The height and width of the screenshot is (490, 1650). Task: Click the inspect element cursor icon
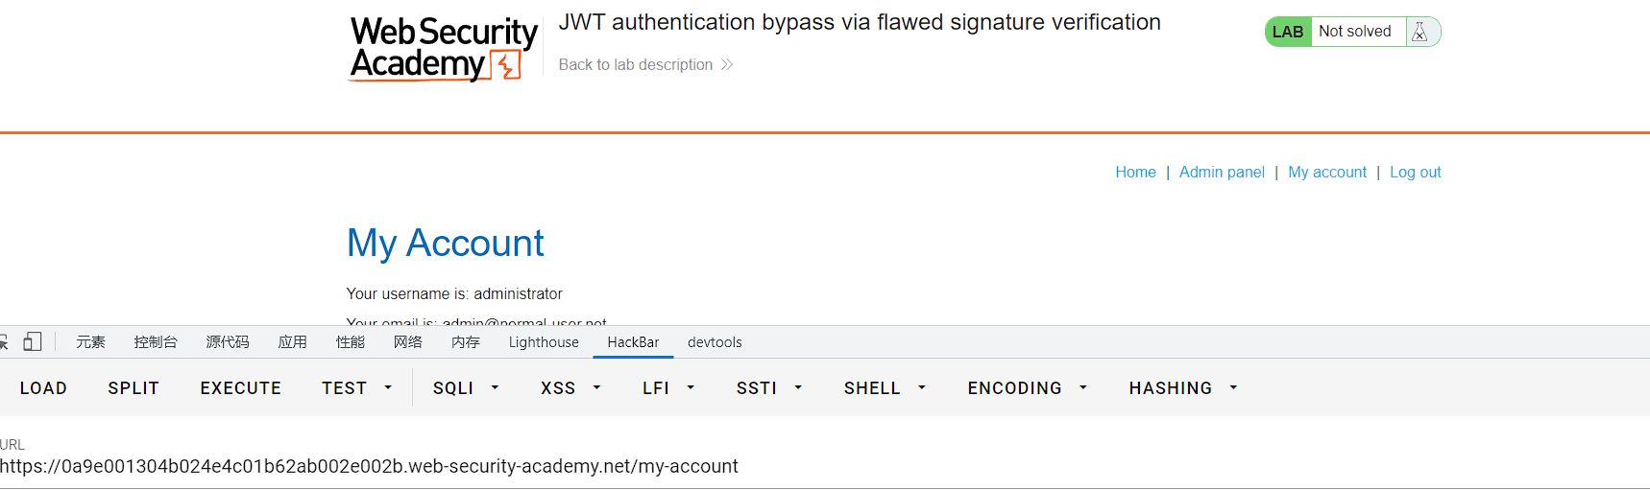pyautogui.click(x=3, y=341)
